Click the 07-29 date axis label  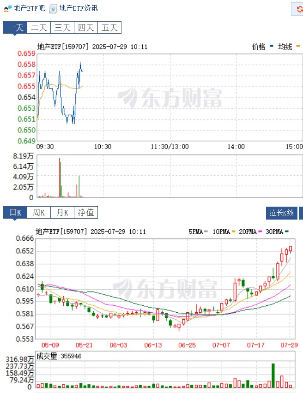coord(289,345)
